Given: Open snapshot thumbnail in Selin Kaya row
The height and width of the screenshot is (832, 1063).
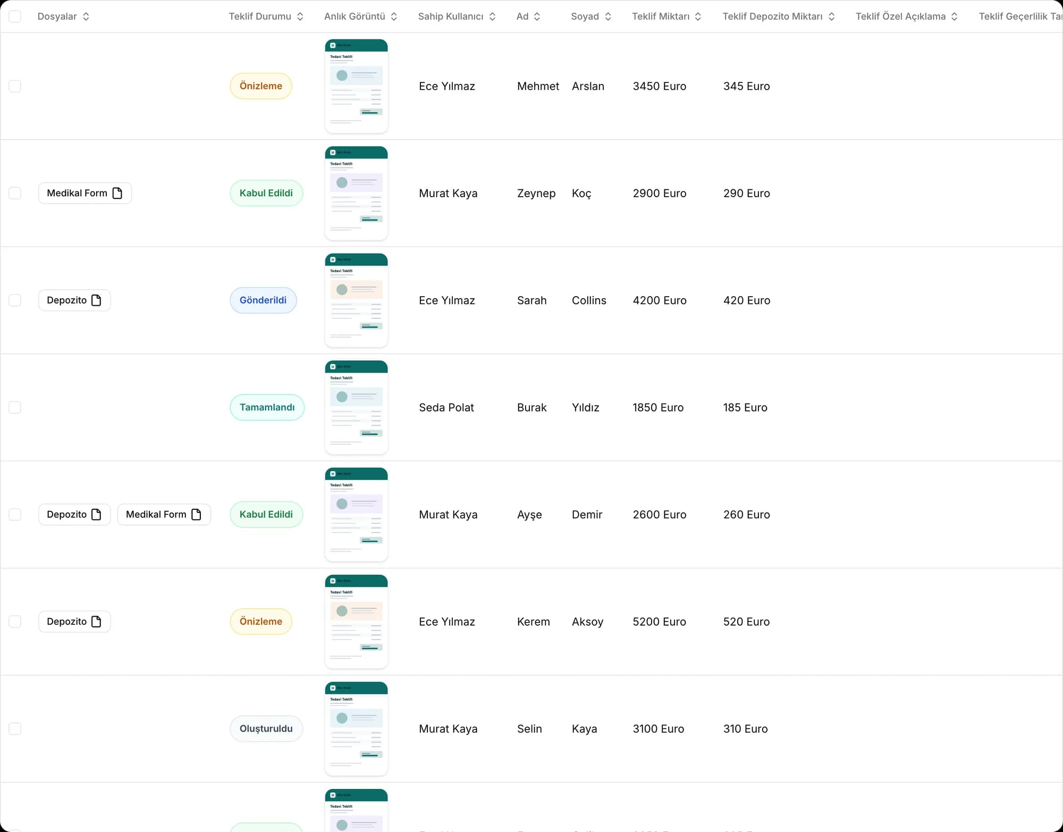Looking at the screenshot, I should click(x=356, y=729).
